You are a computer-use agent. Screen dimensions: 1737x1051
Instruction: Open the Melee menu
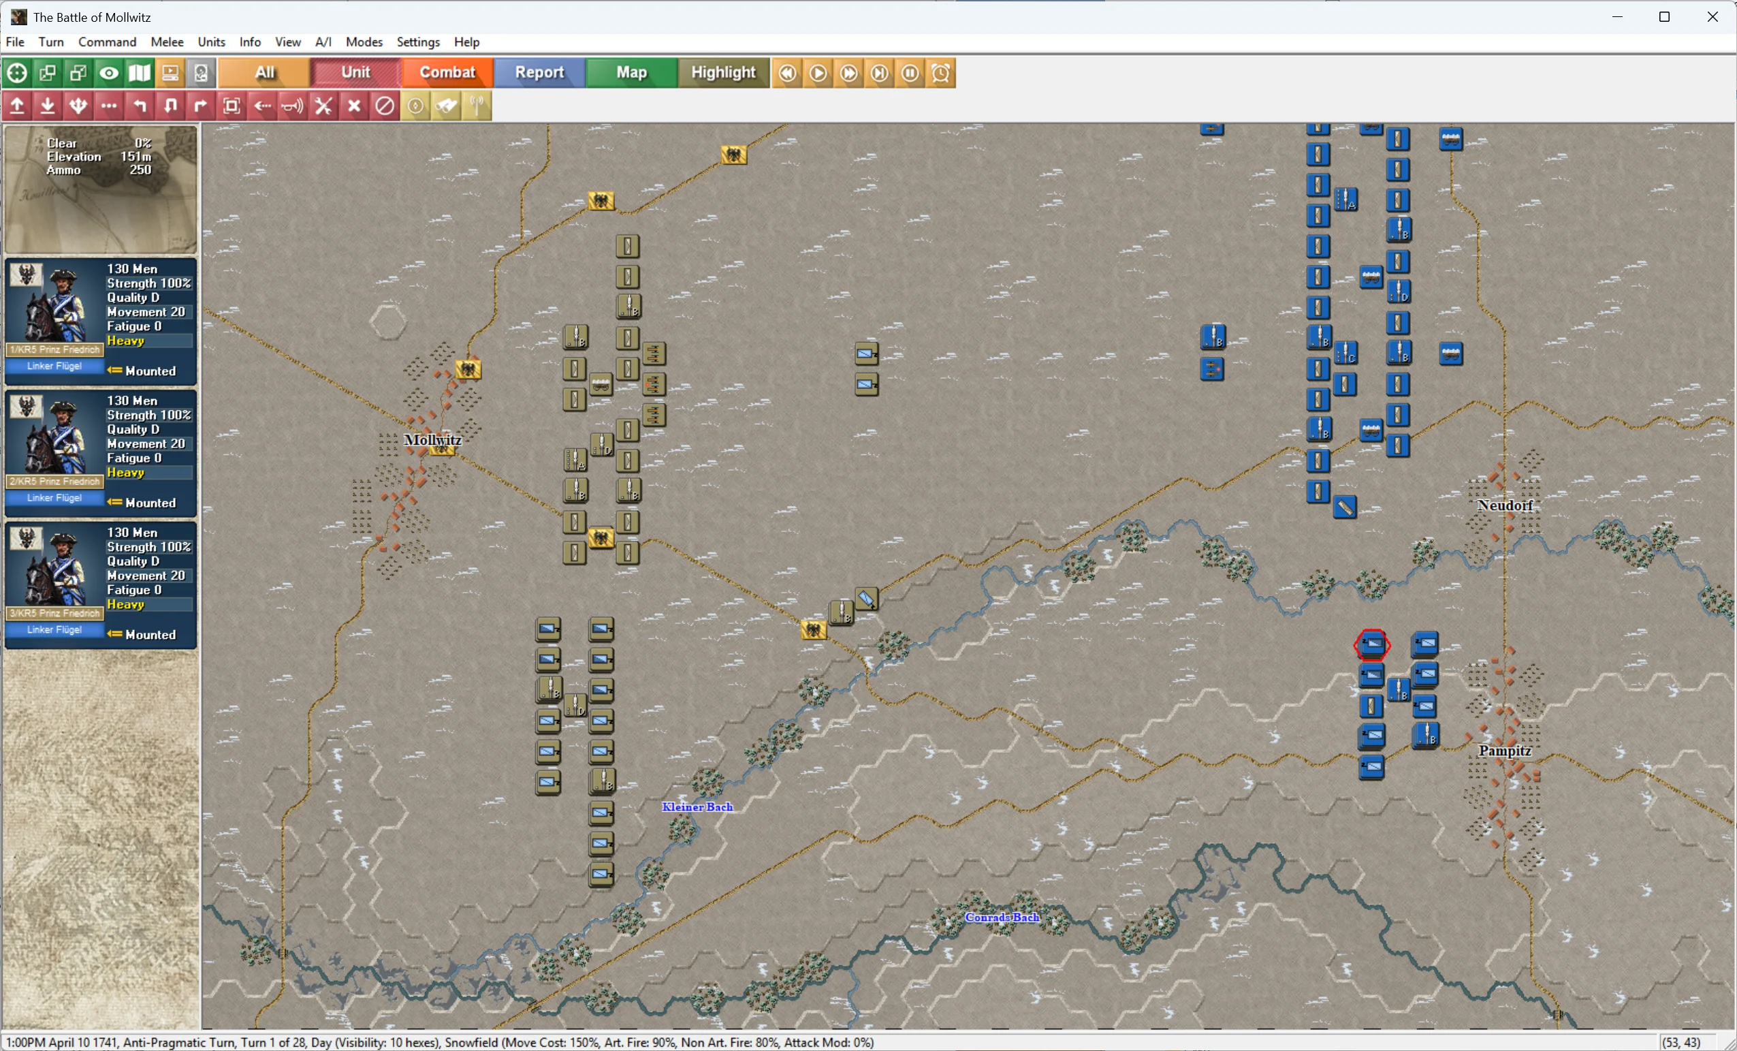[x=167, y=42]
